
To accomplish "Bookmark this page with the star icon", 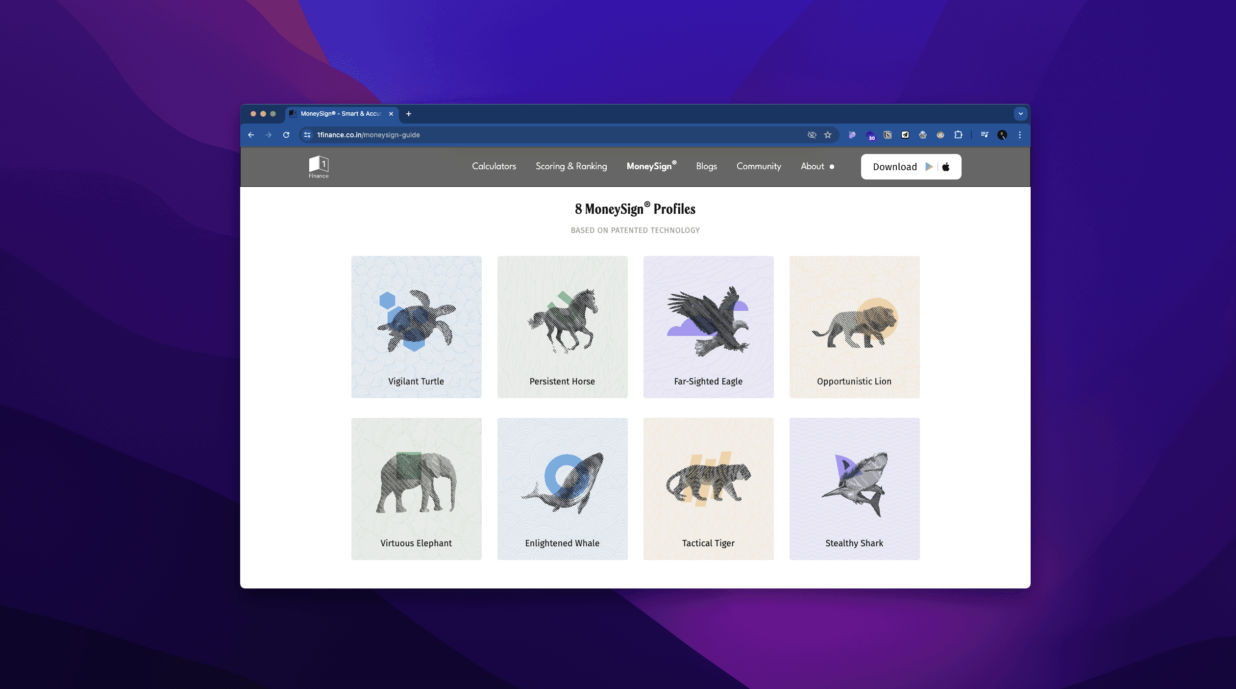I will pos(828,135).
